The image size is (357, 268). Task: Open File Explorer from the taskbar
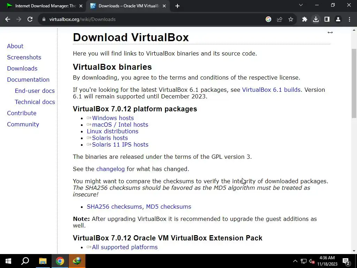coord(43,261)
